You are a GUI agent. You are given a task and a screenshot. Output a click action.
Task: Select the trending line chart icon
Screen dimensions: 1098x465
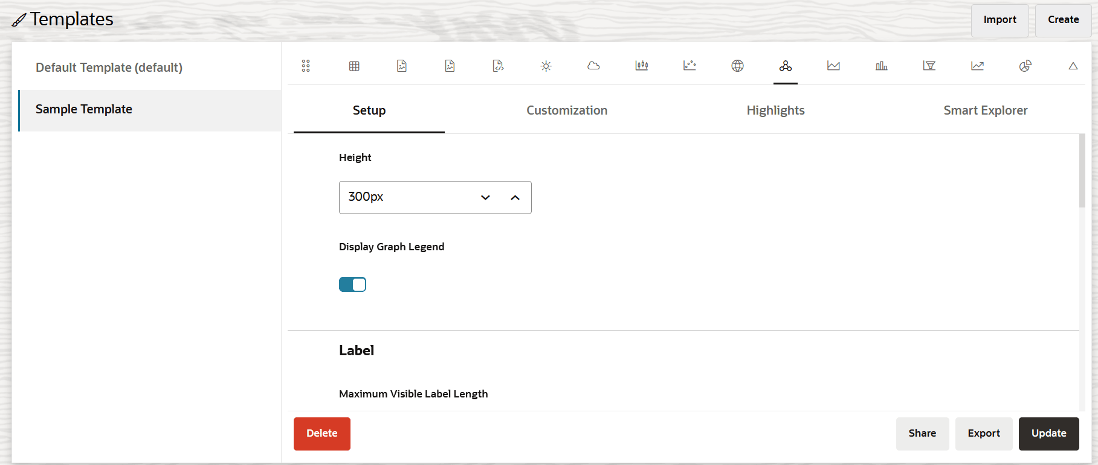click(x=977, y=66)
